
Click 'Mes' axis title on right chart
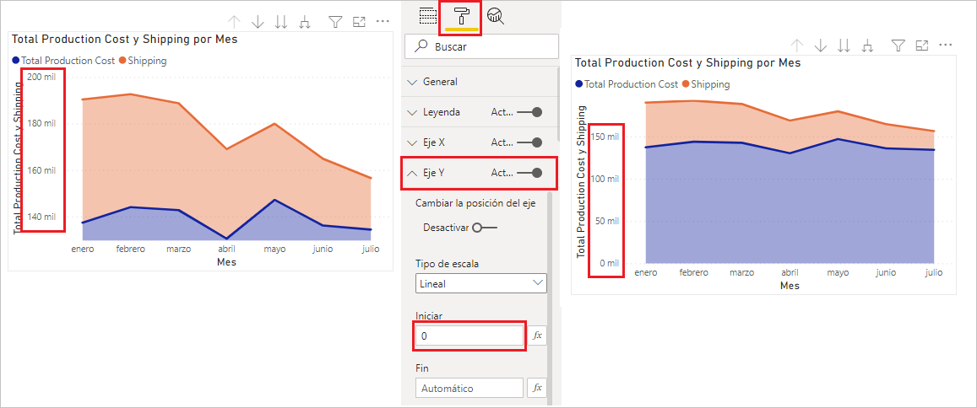[x=790, y=286]
